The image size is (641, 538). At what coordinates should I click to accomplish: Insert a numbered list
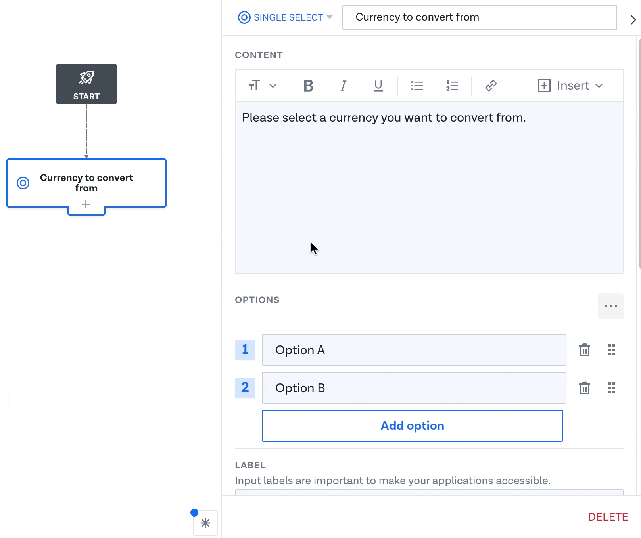pos(452,86)
